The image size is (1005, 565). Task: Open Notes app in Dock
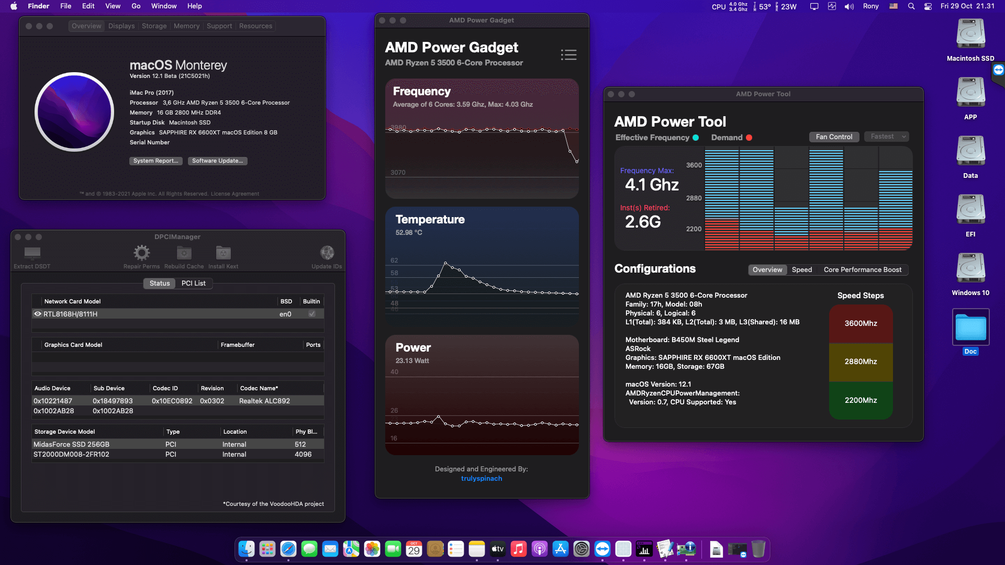[x=477, y=549]
